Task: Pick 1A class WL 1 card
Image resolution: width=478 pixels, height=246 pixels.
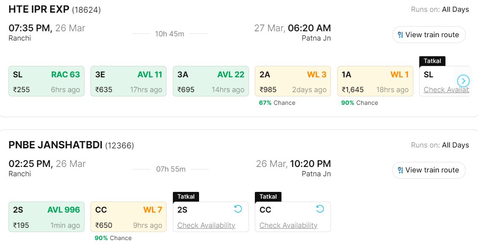Action: coord(375,81)
